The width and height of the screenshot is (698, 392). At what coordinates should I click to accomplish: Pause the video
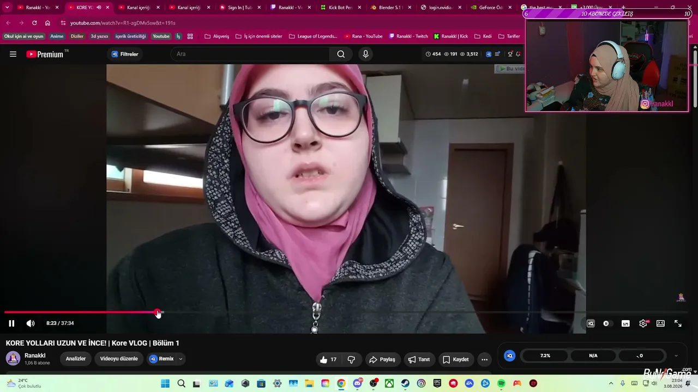(x=11, y=323)
